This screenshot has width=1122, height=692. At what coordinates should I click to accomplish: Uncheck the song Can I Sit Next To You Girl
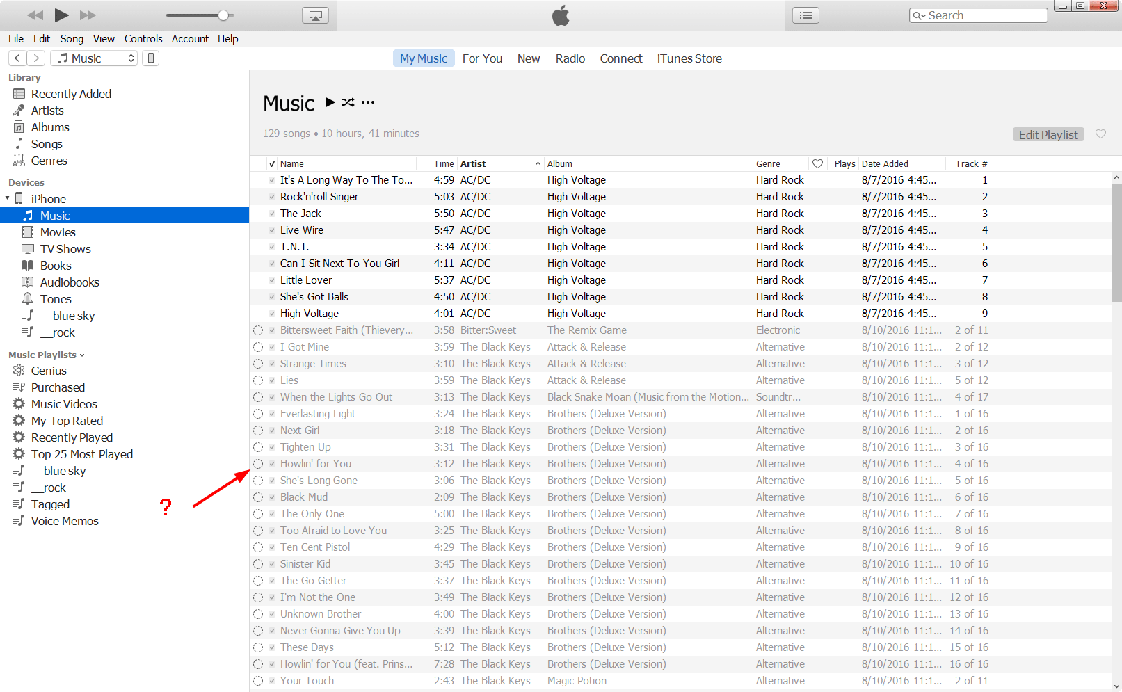click(x=272, y=264)
